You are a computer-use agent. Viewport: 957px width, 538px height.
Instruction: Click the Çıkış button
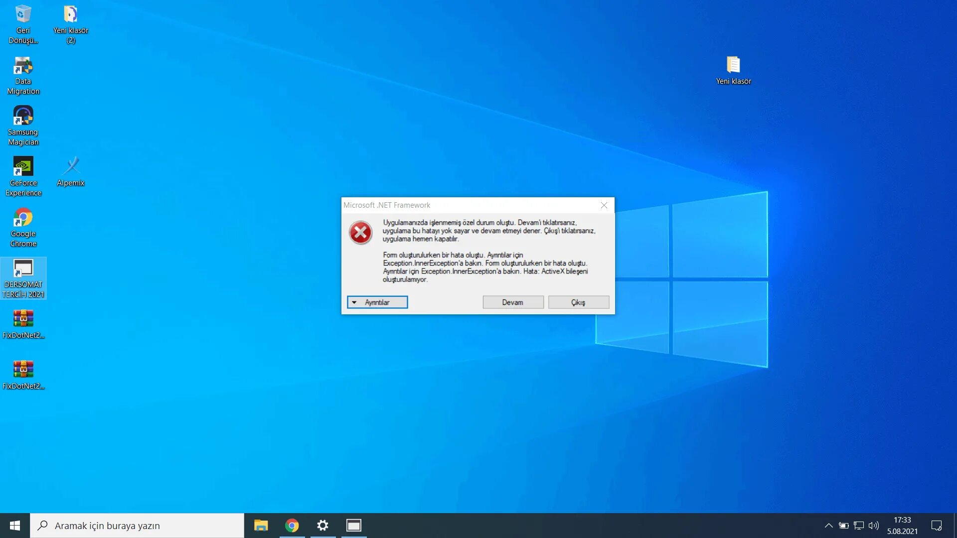(x=578, y=302)
